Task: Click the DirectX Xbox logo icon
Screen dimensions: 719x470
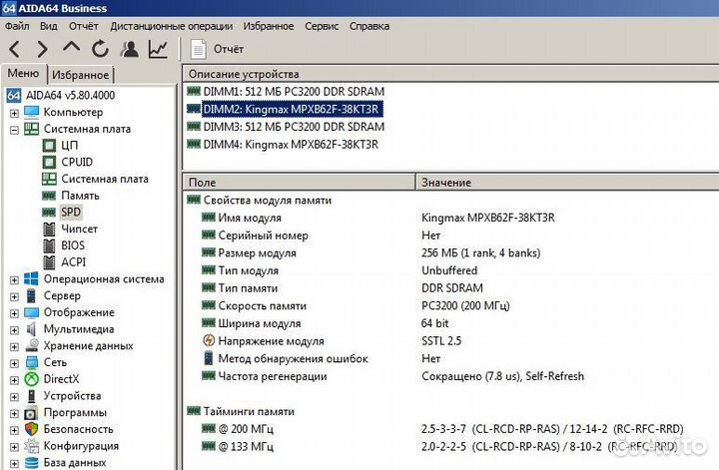Action: point(31,379)
